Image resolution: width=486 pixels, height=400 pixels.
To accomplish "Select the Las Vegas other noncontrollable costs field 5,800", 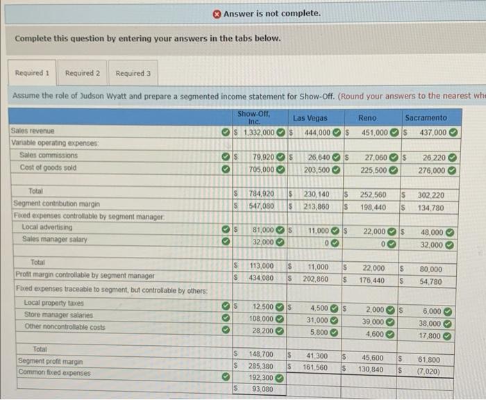I will click(314, 332).
